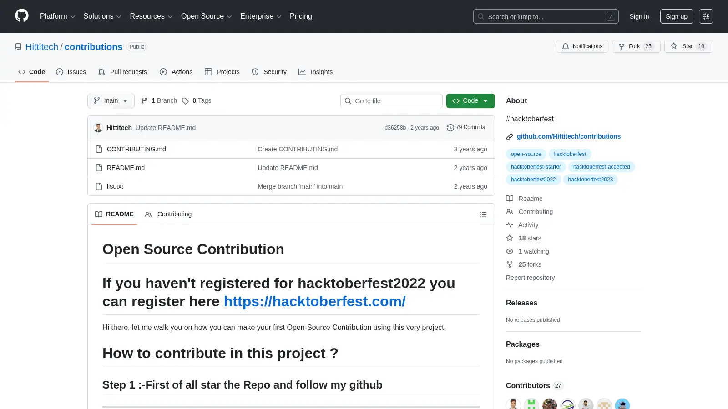Image resolution: width=728 pixels, height=409 pixels.
Task: Expand the Enterprise menu
Action: [x=261, y=16]
